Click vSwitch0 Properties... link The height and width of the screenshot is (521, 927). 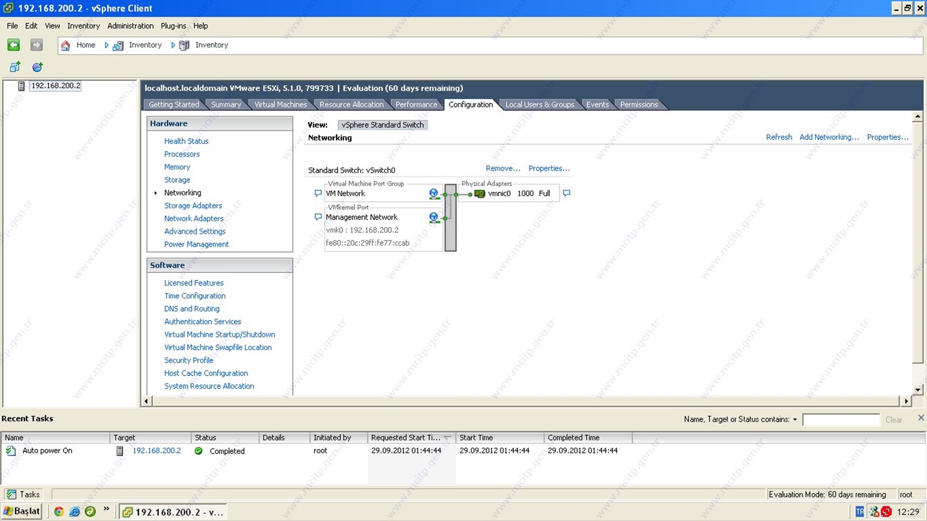tap(549, 168)
